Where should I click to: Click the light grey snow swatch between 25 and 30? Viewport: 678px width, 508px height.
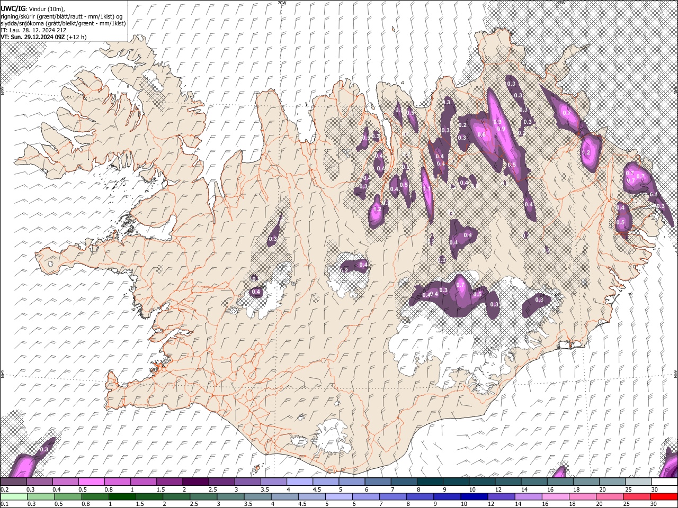pyautogui.click(x=638, y=482)
